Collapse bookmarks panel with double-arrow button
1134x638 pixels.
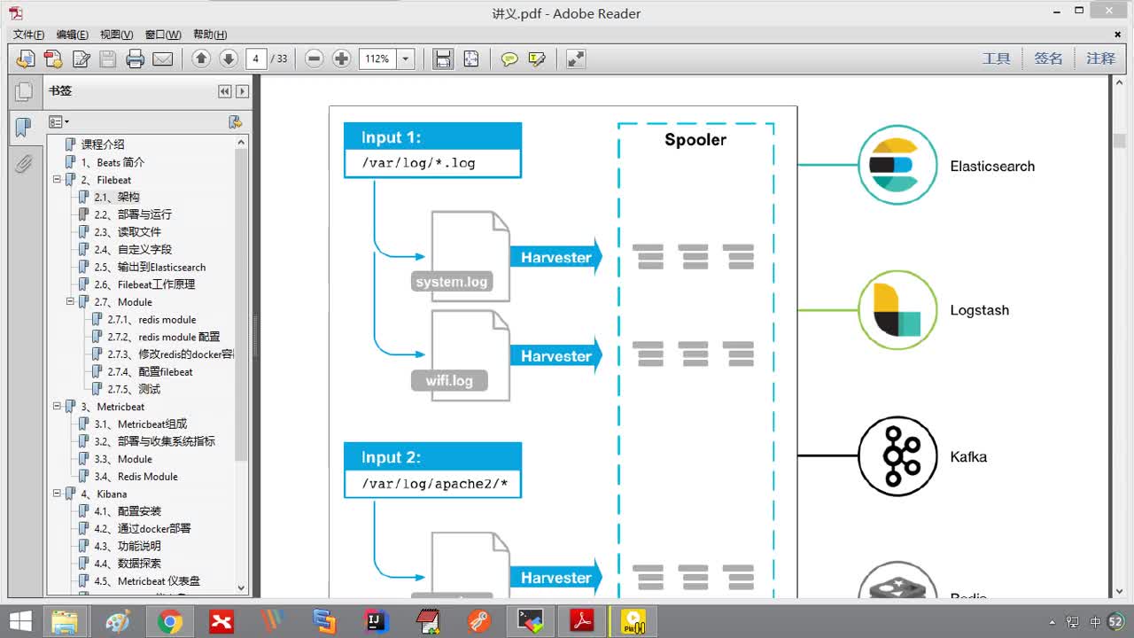click(x=225, y=91)
